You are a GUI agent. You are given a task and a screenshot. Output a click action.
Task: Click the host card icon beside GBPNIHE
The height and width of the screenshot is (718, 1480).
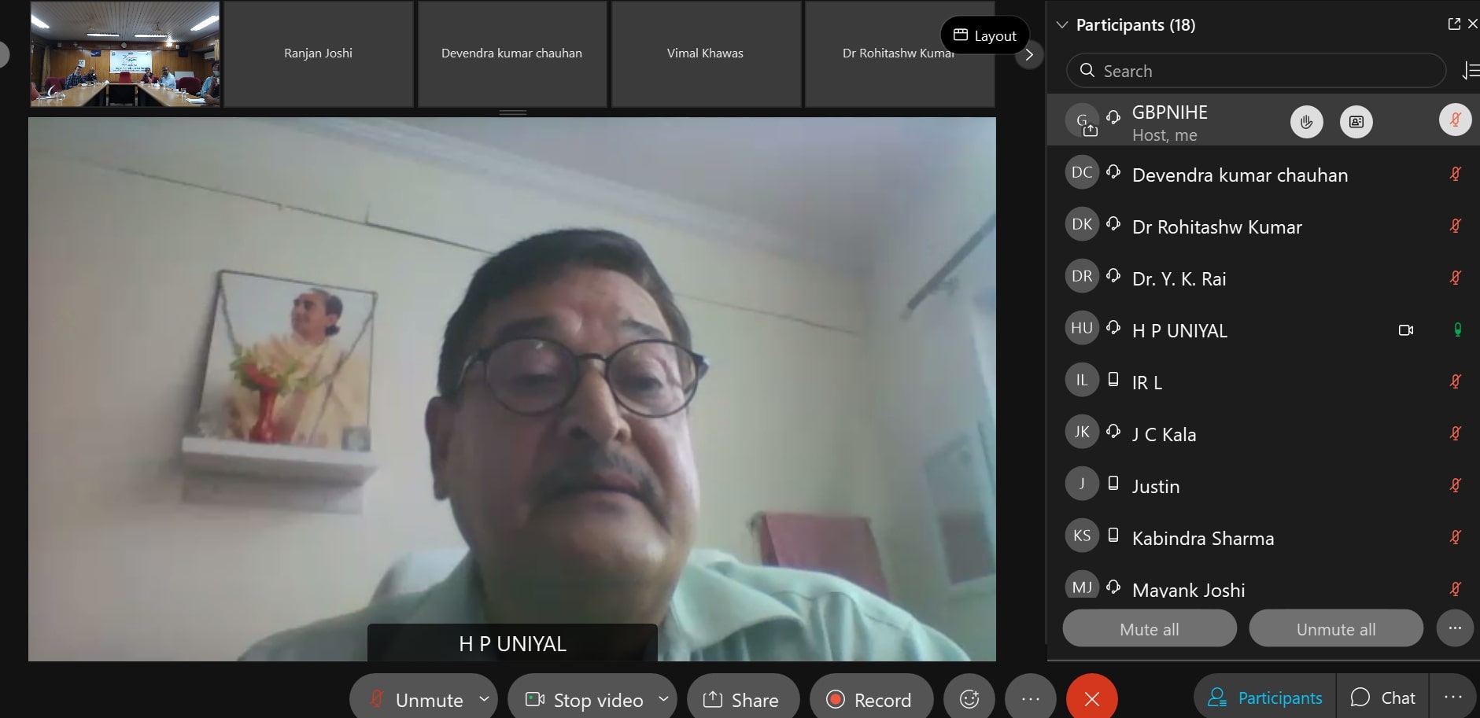[1356, 122]
